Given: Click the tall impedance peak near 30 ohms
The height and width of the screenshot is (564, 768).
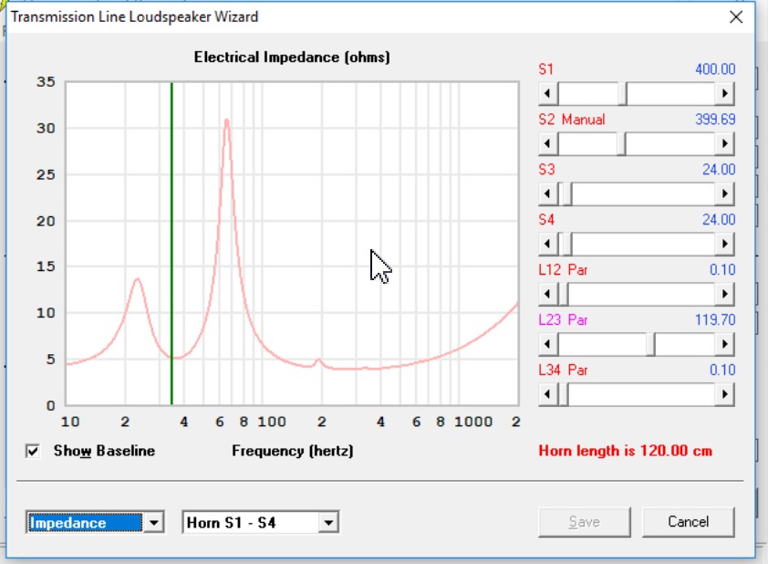Looking at the screenshot, I should (227, 121).
